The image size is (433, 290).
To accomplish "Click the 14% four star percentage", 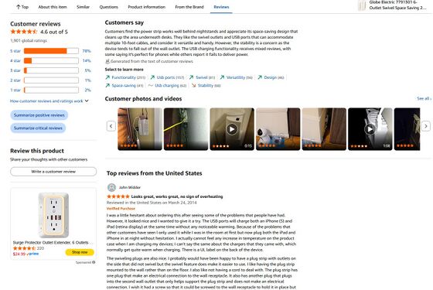I will tap(87, 60).
